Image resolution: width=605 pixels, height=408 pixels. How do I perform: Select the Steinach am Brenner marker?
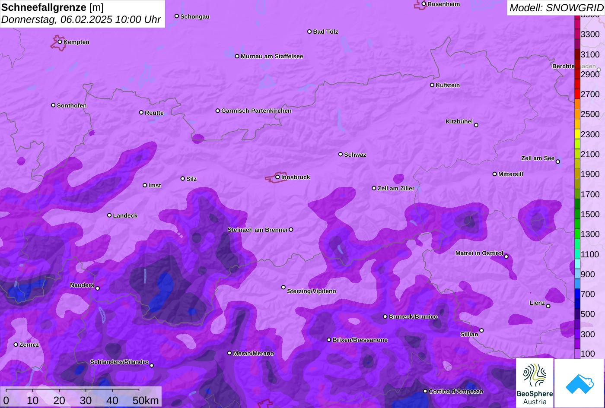click(x=291, y=230)
